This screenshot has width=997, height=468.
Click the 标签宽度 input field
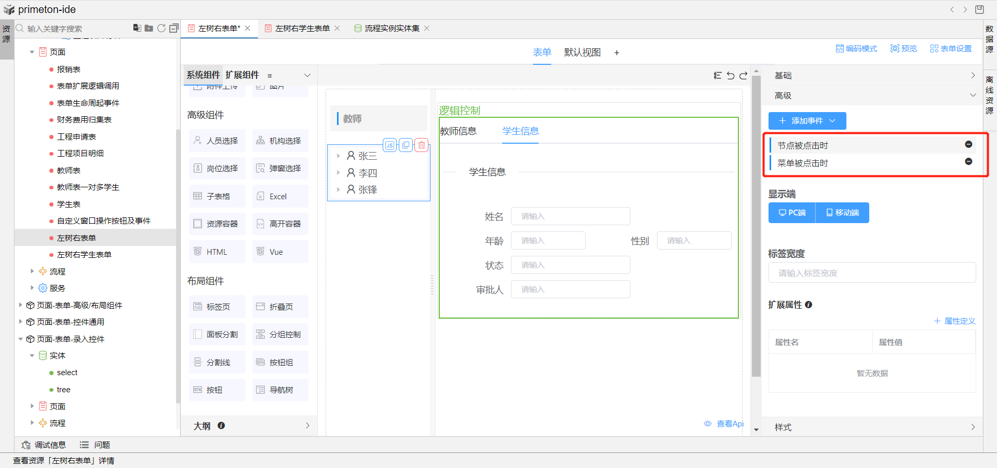pyautogui.click(x=872, y=273)
